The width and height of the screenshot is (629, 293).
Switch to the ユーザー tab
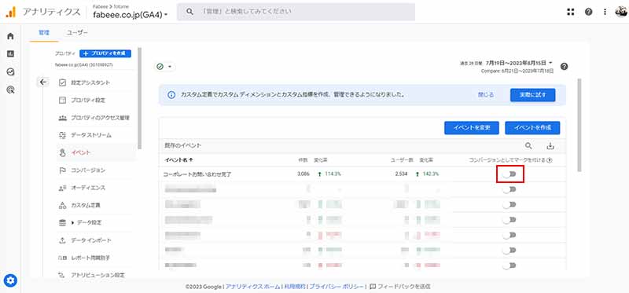(x=77, y=32)
